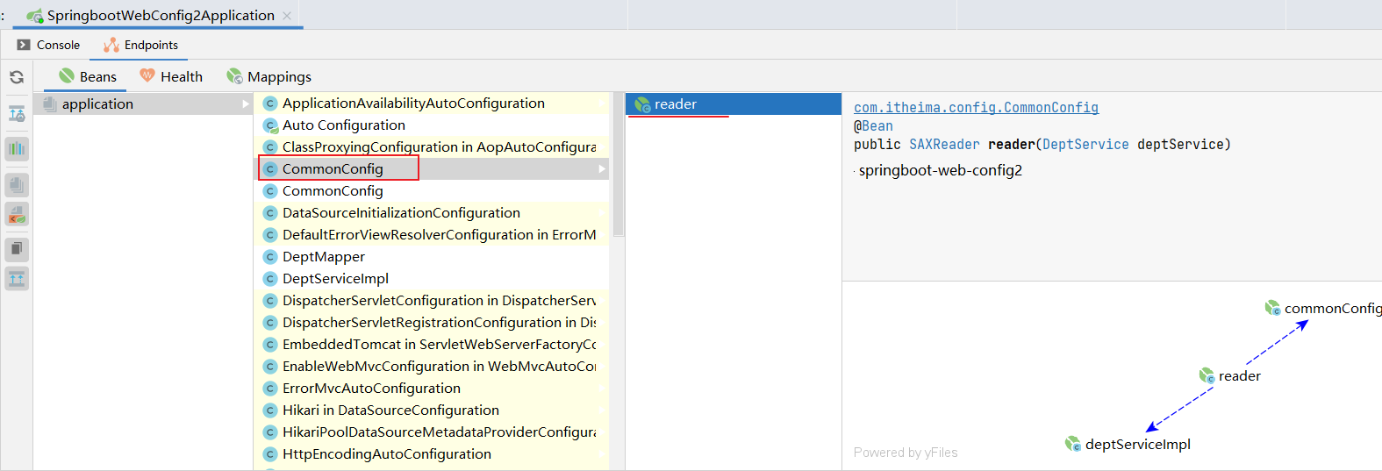Open com.itheima.config.CommonConfig link
The width and height of the screenshot is (1382, 471).
pos(976,108)
